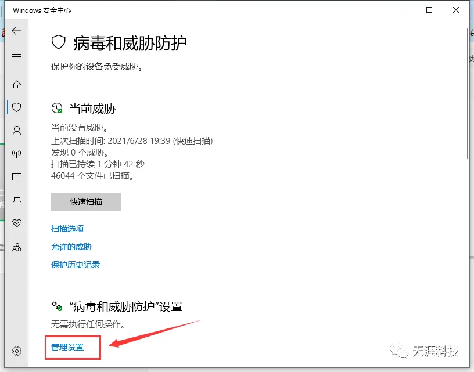Open device security laptop icon
This screenshot has height=372, width=474.
coord(17,200)
